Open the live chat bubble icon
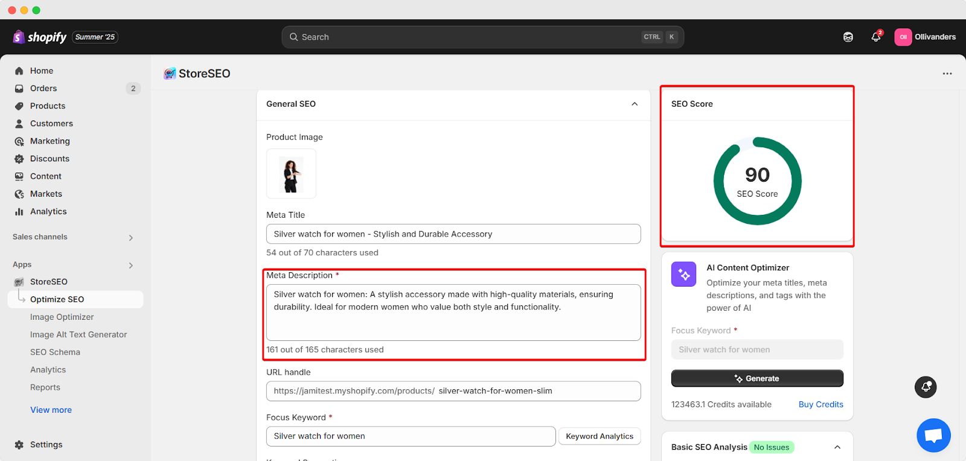966x461 pixels. (933, 435)
